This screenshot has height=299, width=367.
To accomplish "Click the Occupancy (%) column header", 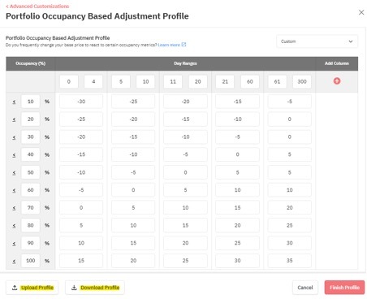I will coord(30,63).
